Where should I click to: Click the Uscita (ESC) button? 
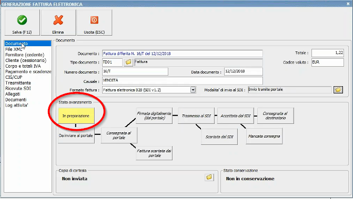click(94, 23)
